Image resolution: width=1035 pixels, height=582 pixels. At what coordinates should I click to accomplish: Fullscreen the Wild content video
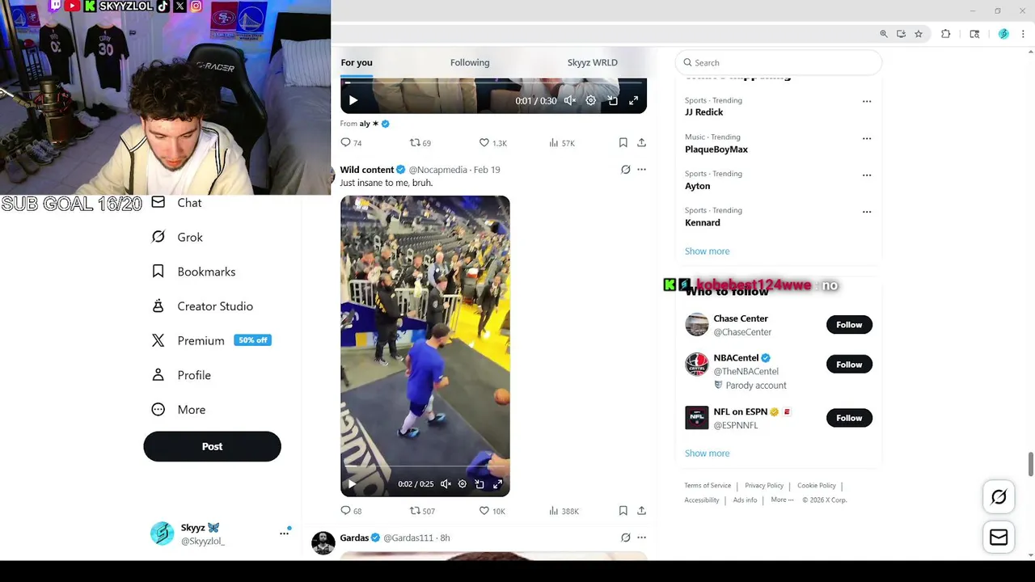click(x=497, y=484)
